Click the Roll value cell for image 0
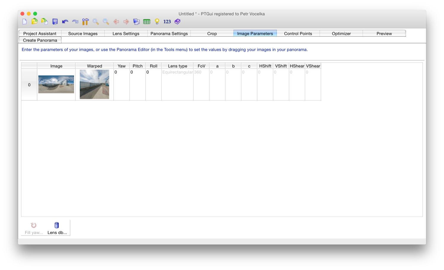Screen dimensions: 444x270 153,72
